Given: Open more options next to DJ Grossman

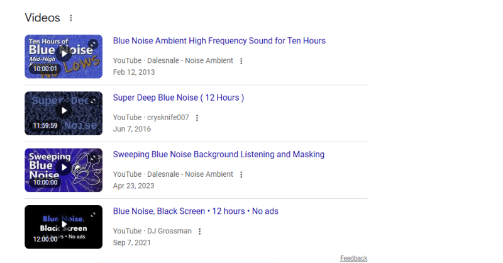Looking at the screenshot, I should [x=199, y=231].
